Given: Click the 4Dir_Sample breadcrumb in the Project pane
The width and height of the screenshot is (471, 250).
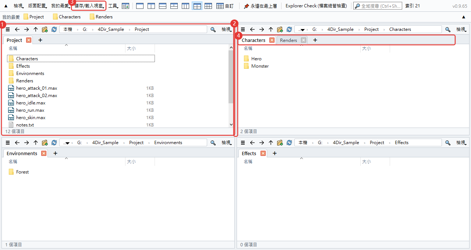Looking at the screenshot, I should click(x=111, y=29).
